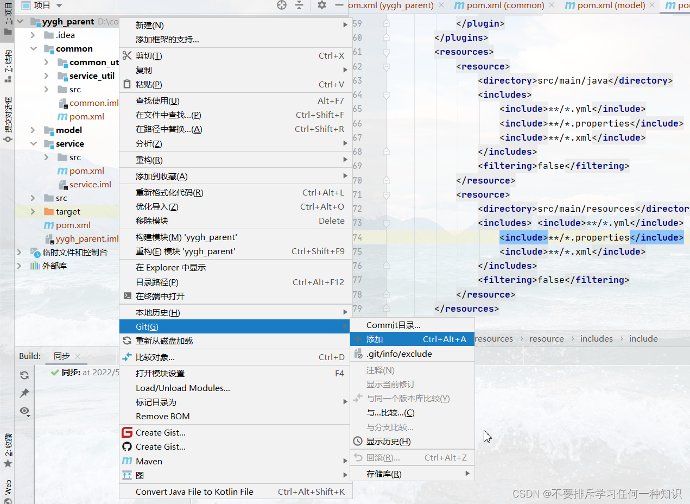Click 'resource' in editor breadcrumb
The image size is (690, 504).
547,339
